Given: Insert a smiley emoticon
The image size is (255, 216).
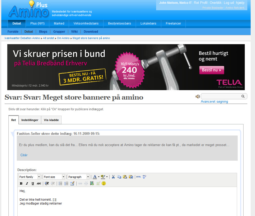Looking at the screenshot, I should pyautogui.click(x=104, y=183).
